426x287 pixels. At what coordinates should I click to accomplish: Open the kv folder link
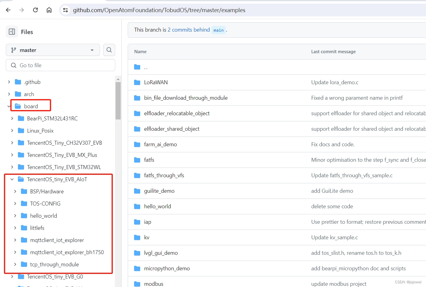[x=147, y=237]
